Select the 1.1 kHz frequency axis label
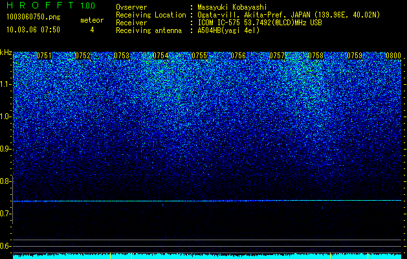The height and width of the screenshot is (259, 407). [5, 84]
